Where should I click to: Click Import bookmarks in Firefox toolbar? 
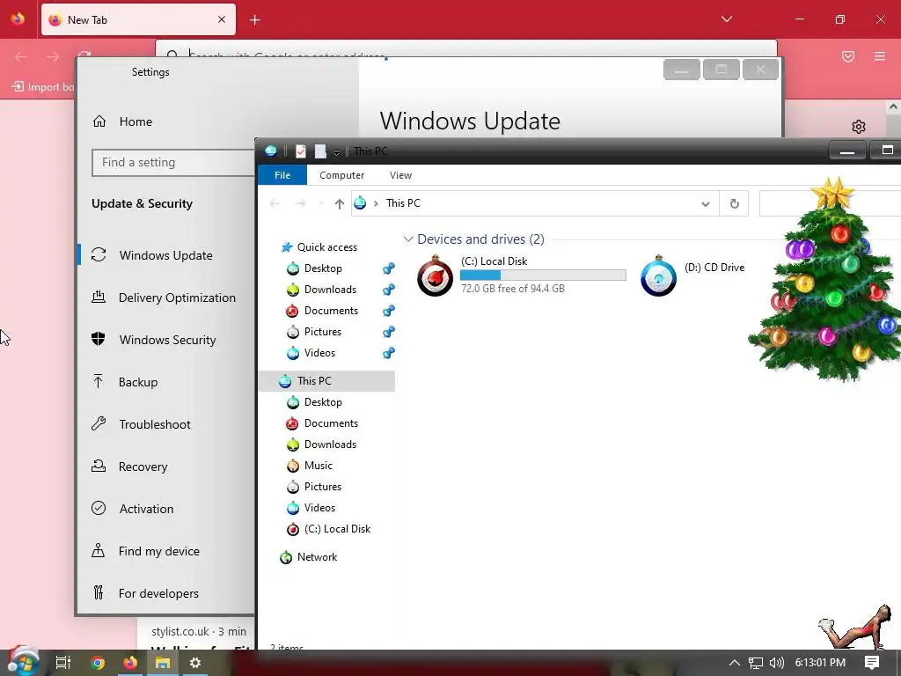(x=43, y=87)
